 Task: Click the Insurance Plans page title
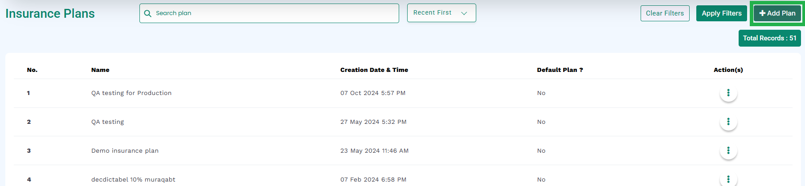coord(50,13)
